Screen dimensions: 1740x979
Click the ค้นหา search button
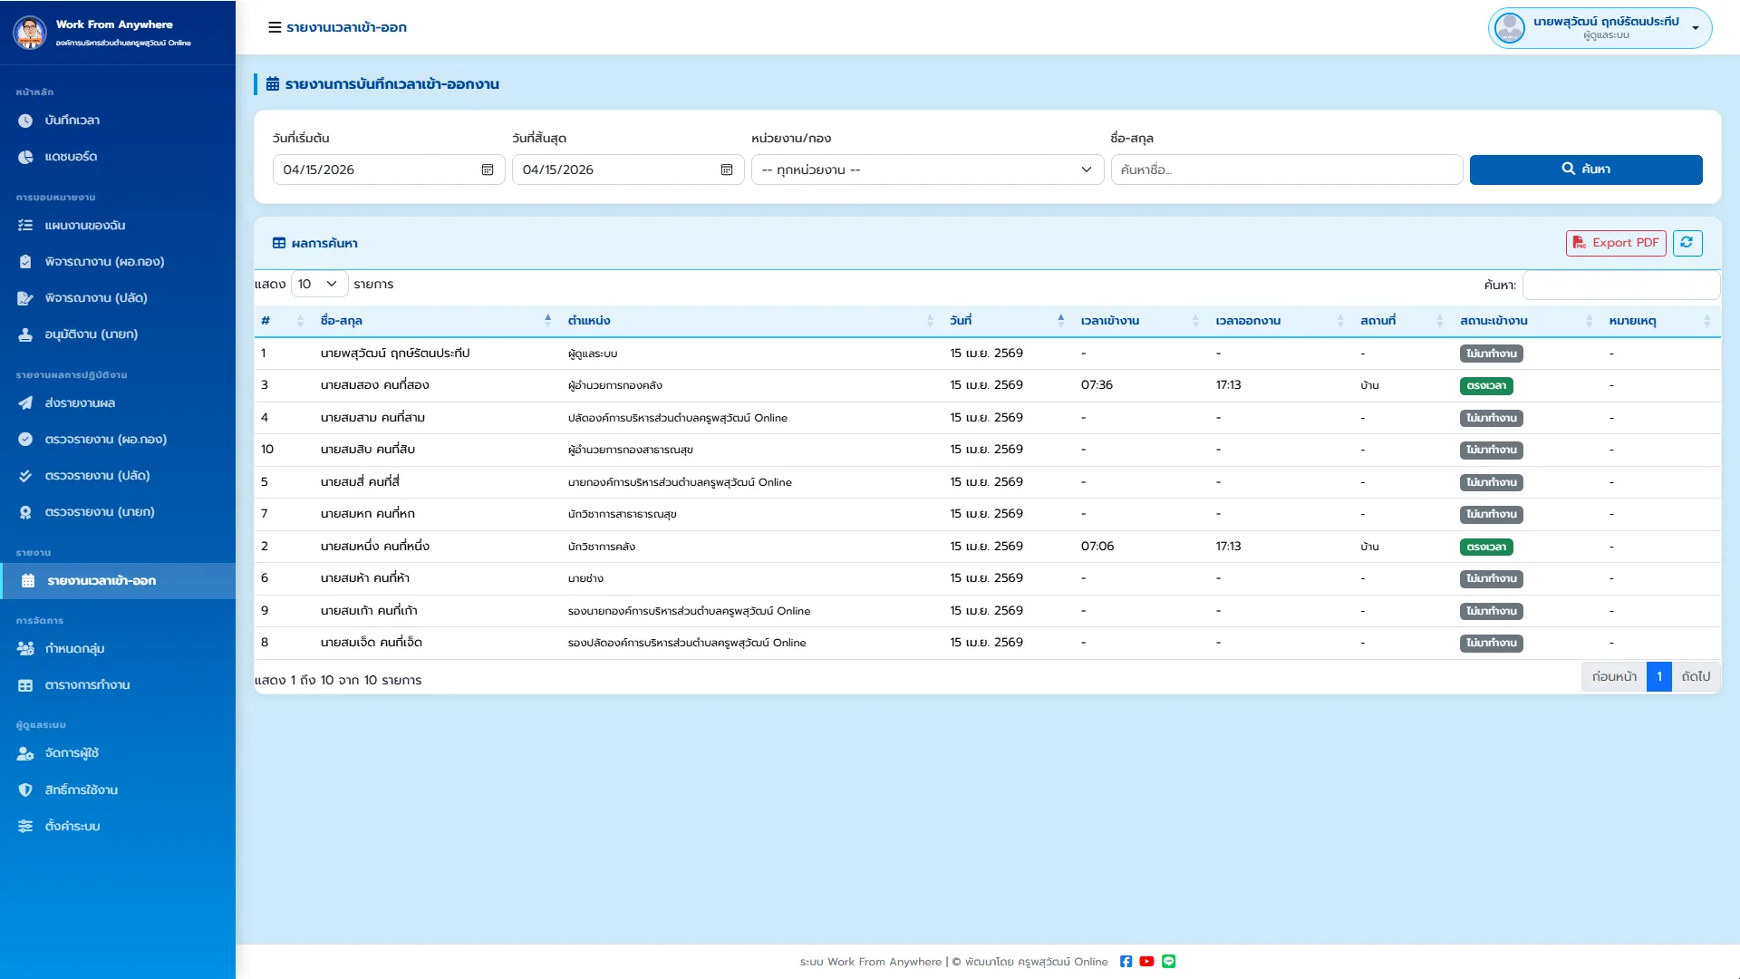click(x=1586, y=170)
